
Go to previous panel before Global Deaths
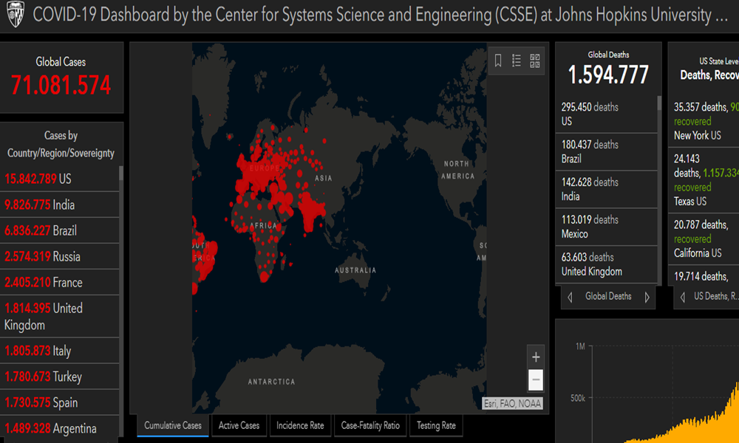[x=570, y=297]
